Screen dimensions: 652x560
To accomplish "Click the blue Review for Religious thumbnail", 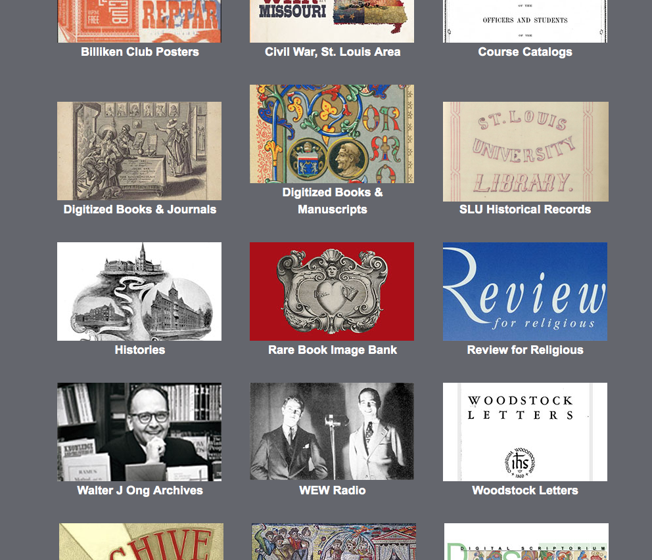I will click(525, 291).
